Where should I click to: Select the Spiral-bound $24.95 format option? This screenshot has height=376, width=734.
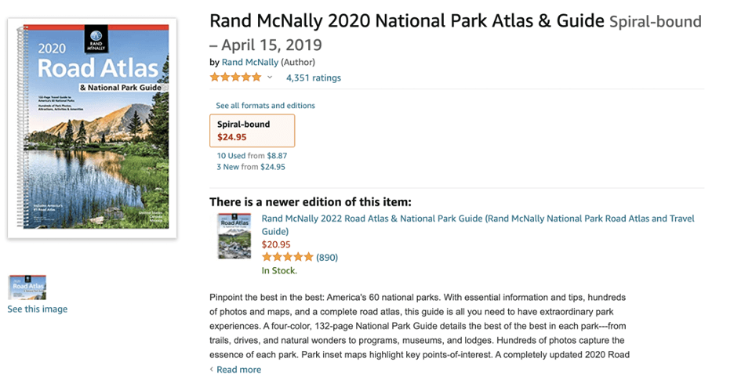[252, 131]
